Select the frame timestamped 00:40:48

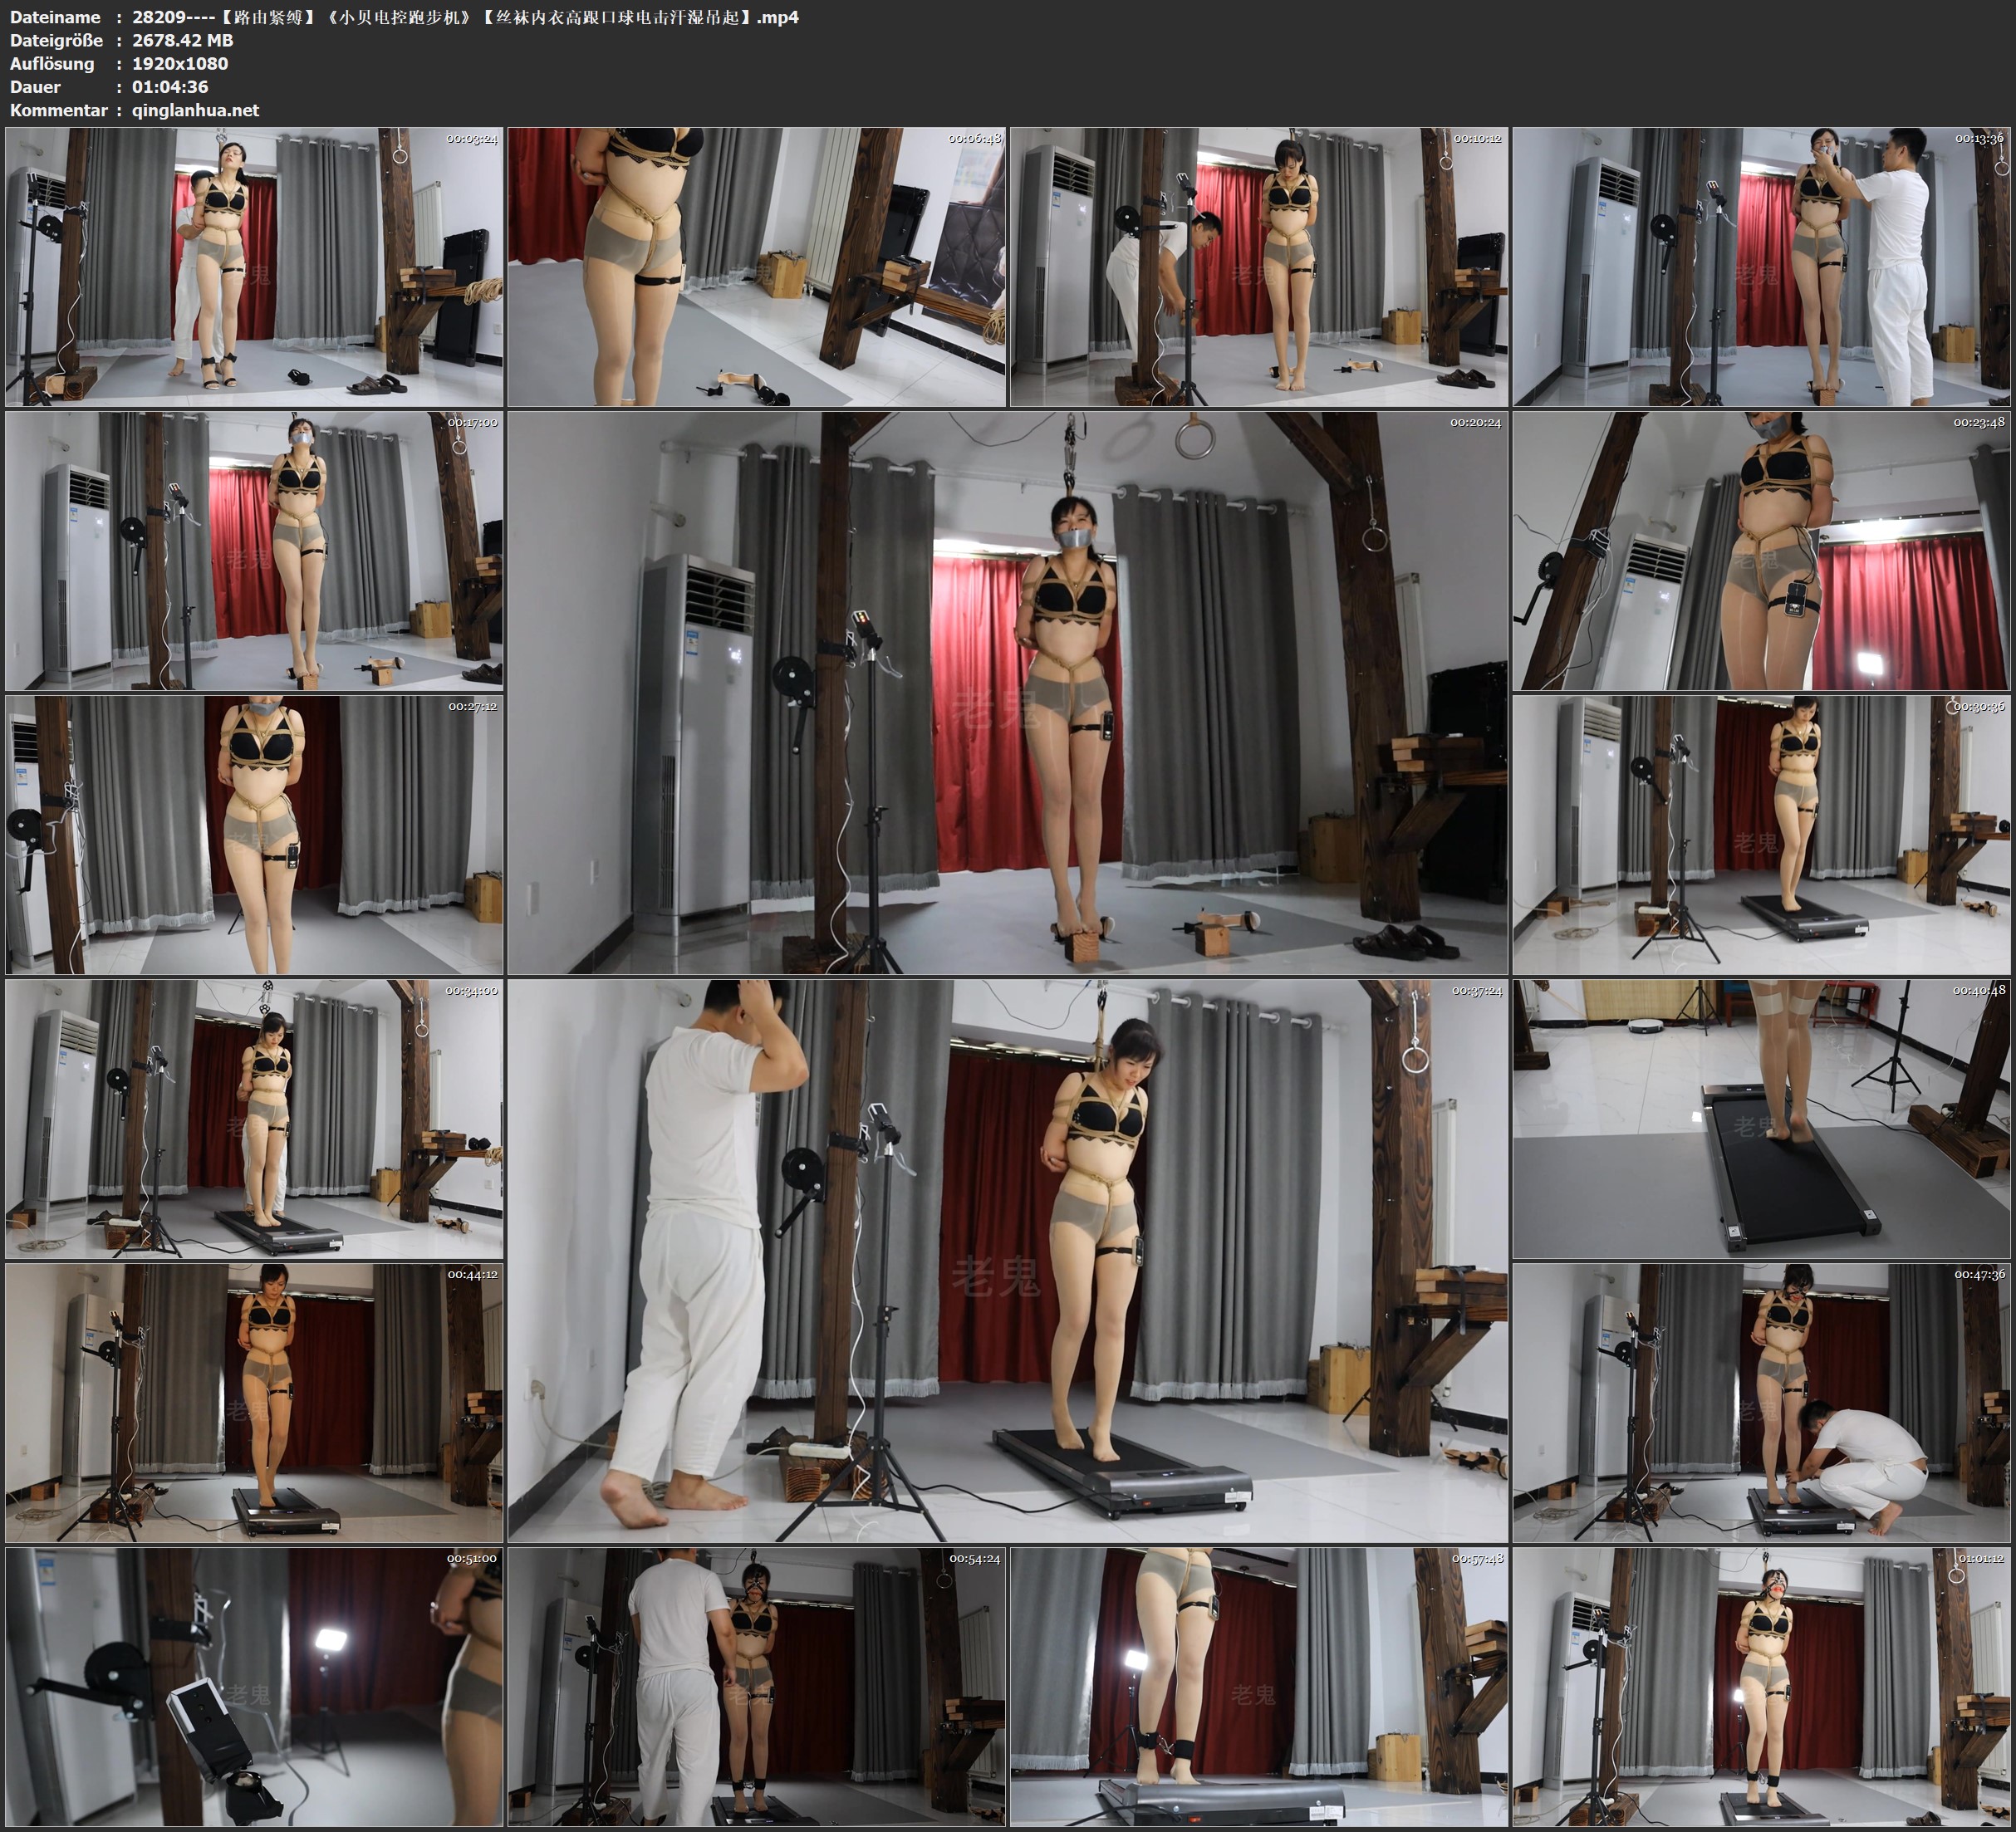pos(1761,1119)
